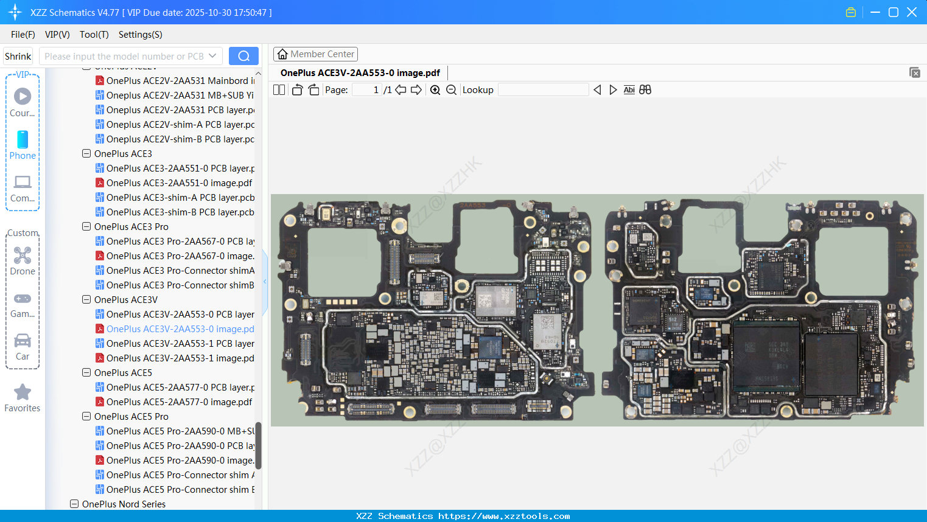
Task: Rotate the PDF counterclockwise
Action: coord(297,89)
